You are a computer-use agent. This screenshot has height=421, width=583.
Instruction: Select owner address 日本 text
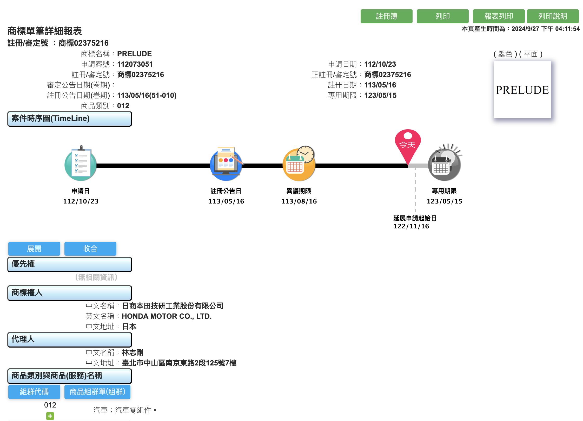[x=129, y=327]
